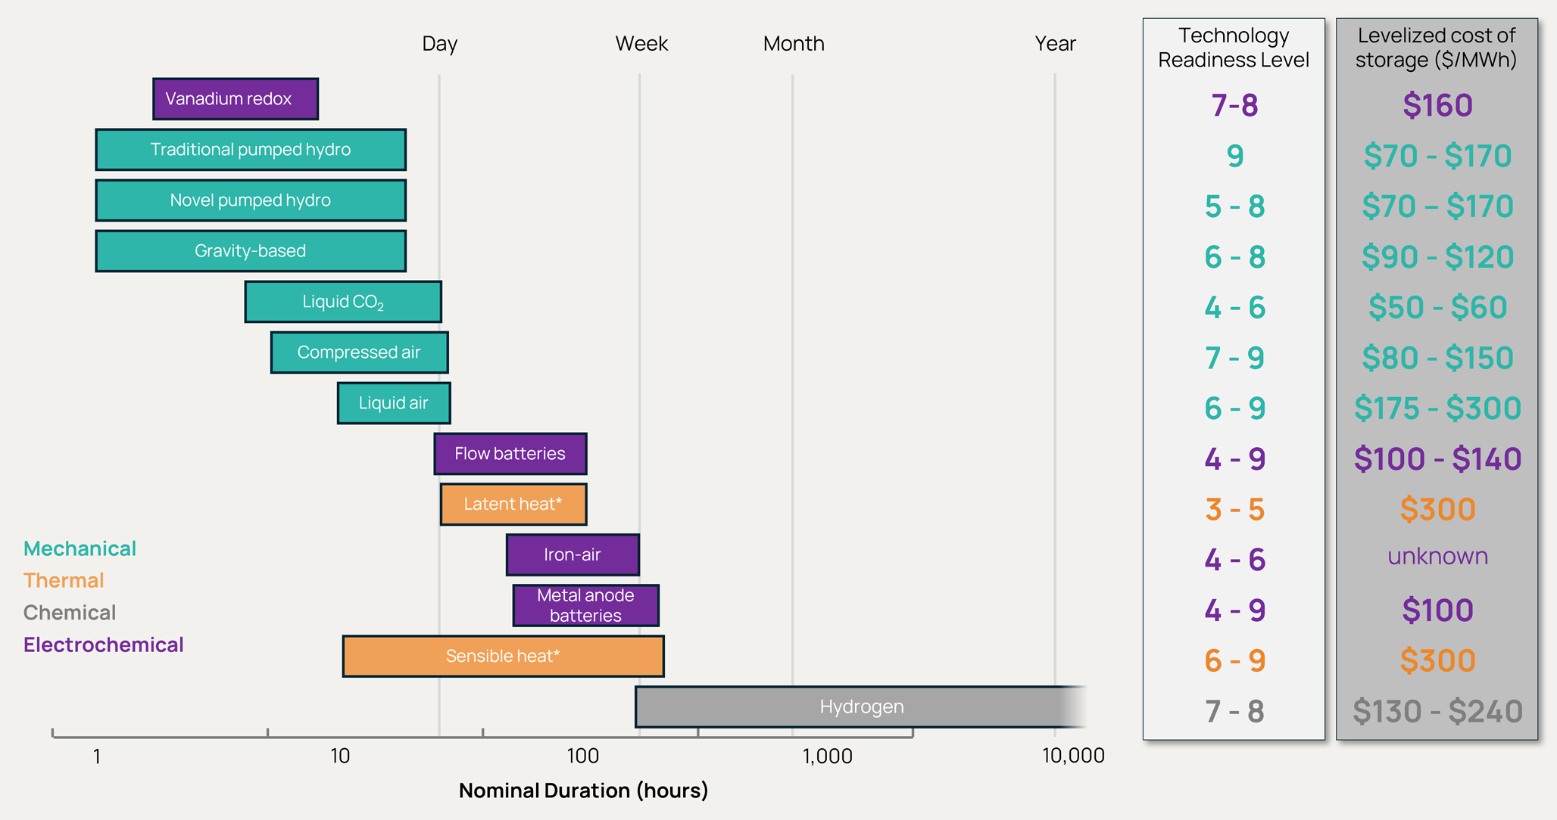Click the 7 - 8 readiness value for Hydrogen
Image resolution: width=1557 pixels, height=820 pixels.
click(x=1235, y=712)
